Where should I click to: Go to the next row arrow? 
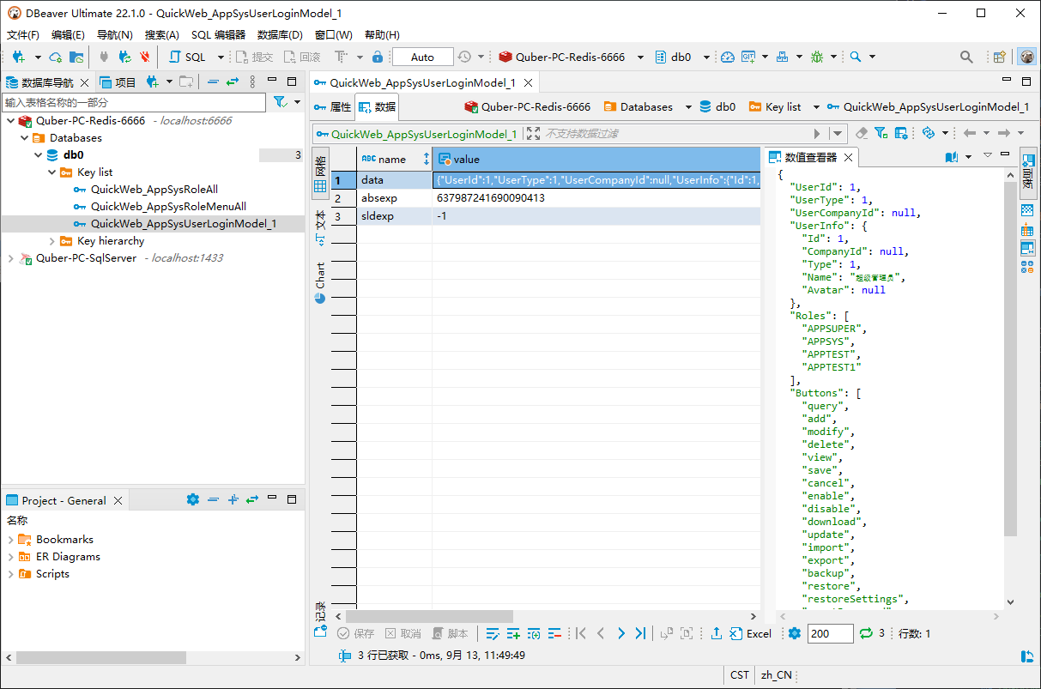(620, 633)
